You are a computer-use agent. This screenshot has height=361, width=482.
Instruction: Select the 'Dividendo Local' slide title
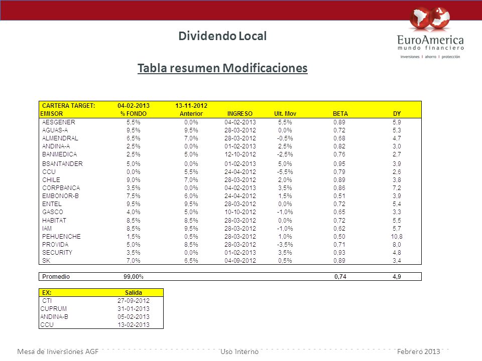click(x=222, y=36)
